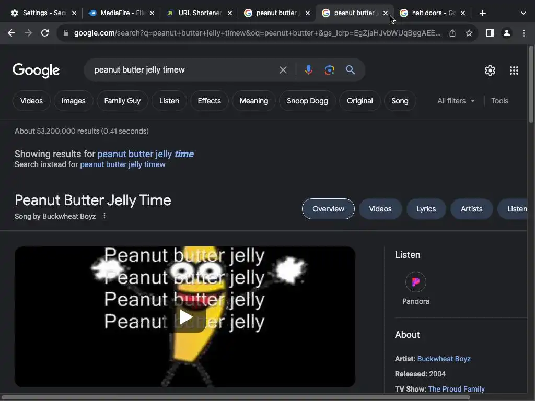
Task: Expand the All filters dropdown
Action: click(456, 101)
